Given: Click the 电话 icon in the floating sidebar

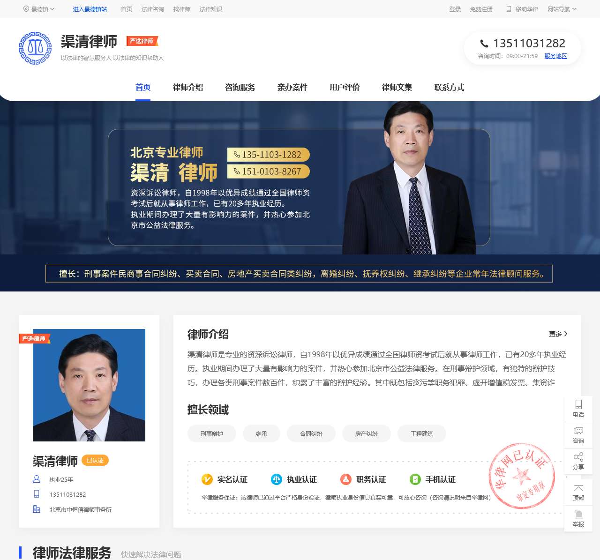Looking at the screenshot, I should coord(578,405).
